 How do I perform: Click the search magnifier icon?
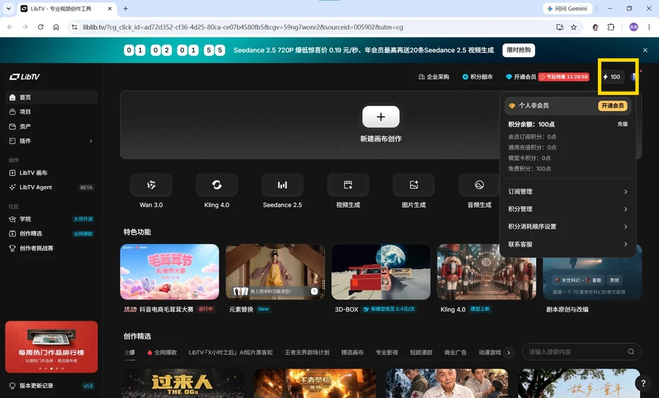point(631,352)
